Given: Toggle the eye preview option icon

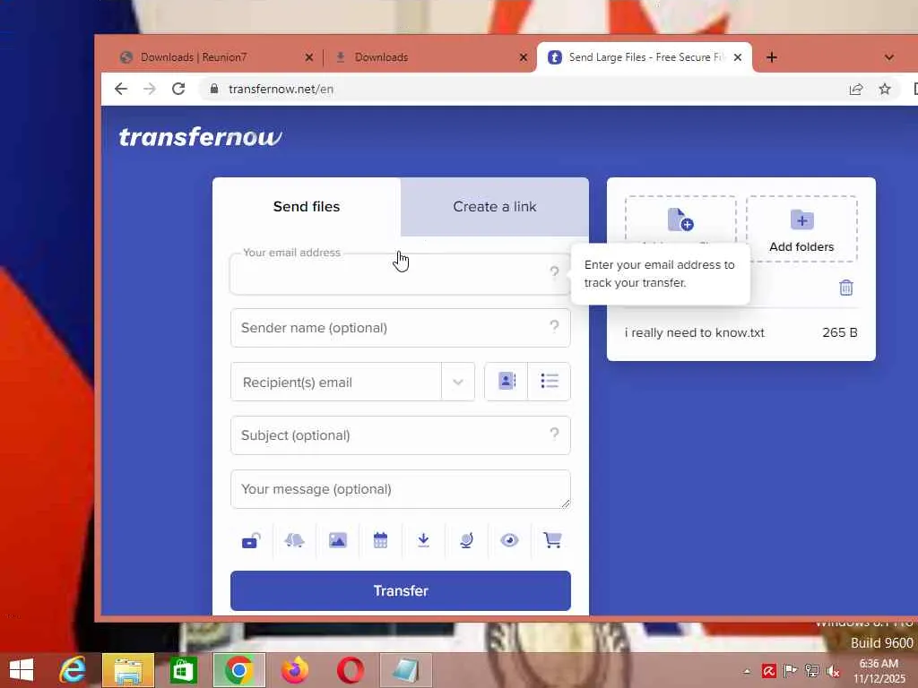Looking at the screenshot, I should tap(509, 540).
